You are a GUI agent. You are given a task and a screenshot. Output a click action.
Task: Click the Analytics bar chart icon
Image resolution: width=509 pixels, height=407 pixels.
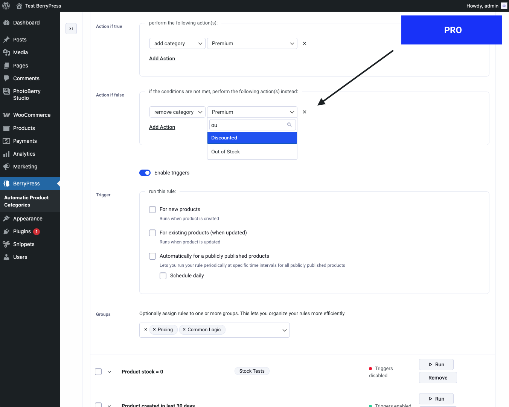[6, 154]
